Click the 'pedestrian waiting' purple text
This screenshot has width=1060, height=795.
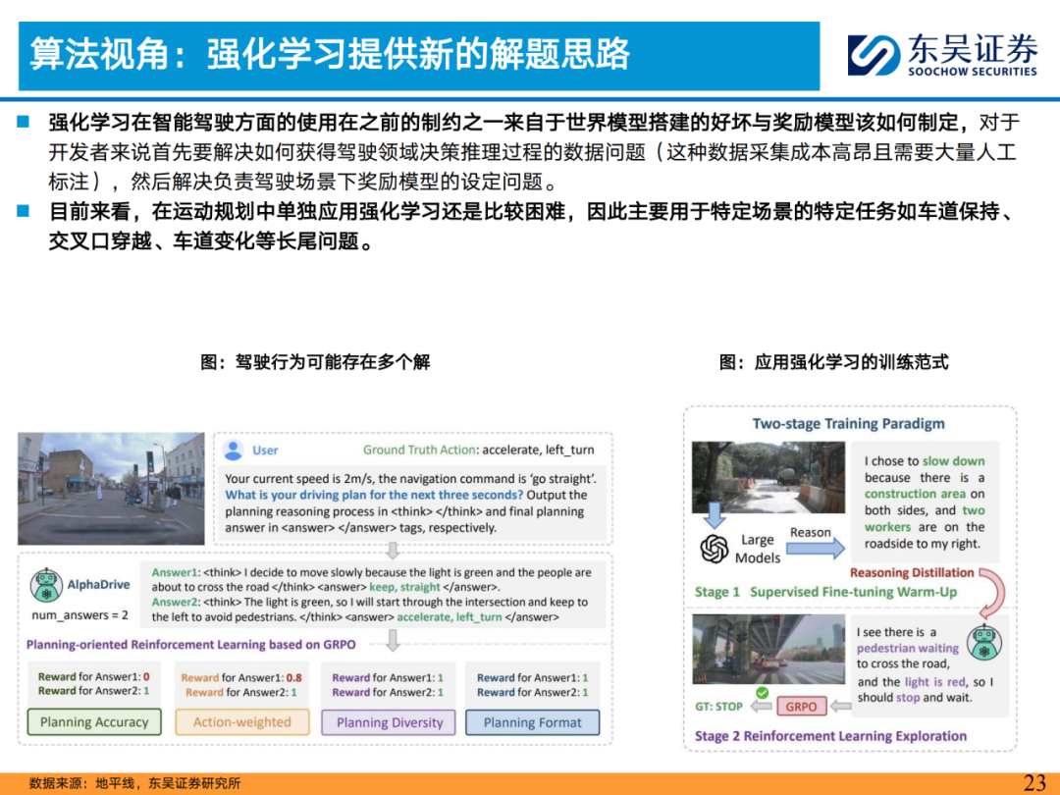pos(907,648)
